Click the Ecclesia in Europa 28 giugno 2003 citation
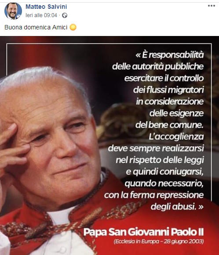The height and width of the screenshot is (255, 219). 159,241
